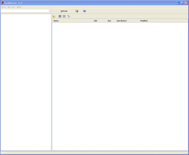Sort by the Name column header

click(x=69, y=21)
